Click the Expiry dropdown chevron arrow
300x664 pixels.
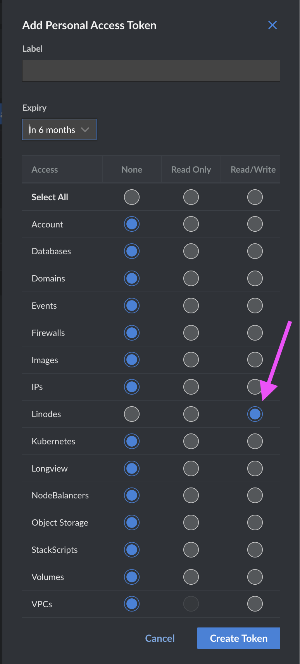(x=85, y=129)
